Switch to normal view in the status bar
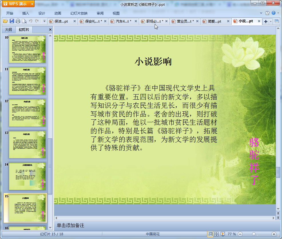This screenshot has height=239, width=282. (210, 234)
